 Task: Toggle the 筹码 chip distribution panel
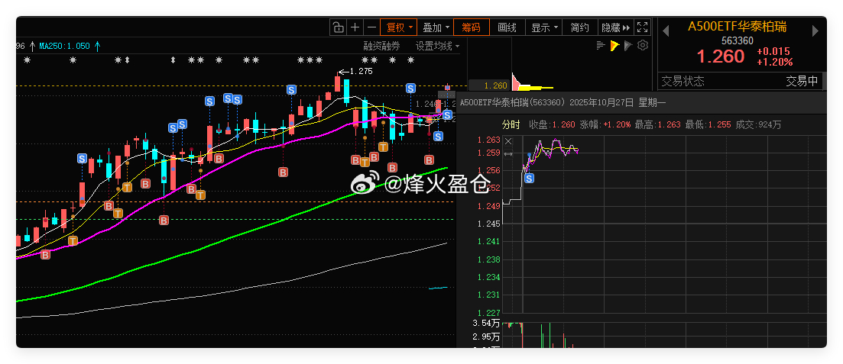472,27
